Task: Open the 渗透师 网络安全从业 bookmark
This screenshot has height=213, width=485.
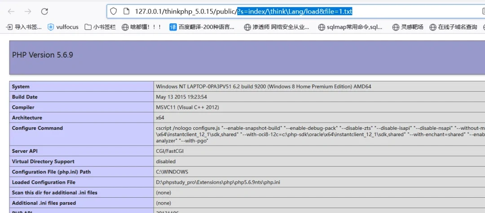Action: pyautogui.click(x=277, y=27)
